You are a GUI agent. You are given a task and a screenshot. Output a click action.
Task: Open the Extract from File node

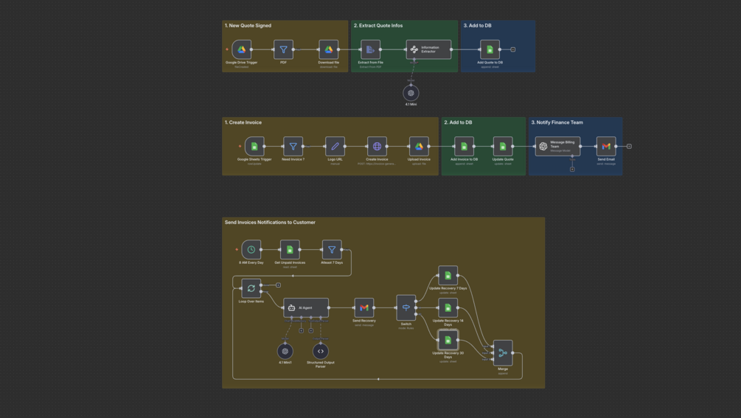[370, 49]
